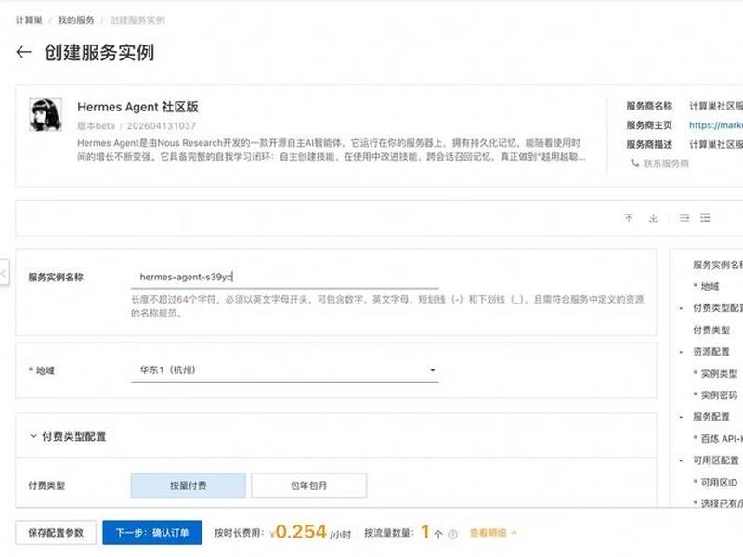Click the scroll-to-bottom toolbar icon
743x557 pixels.
(x=654, y=217)
